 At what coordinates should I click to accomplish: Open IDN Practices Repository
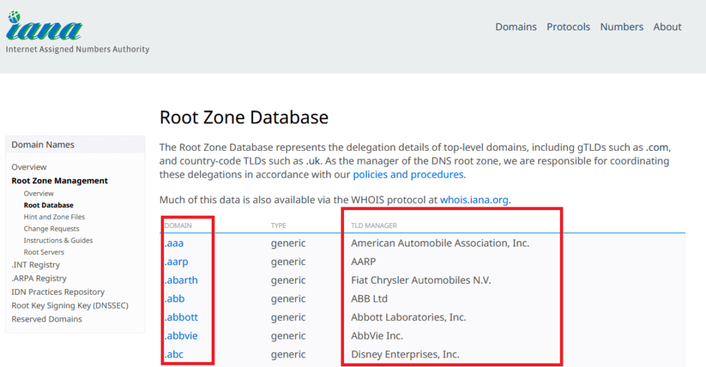coord(58,292)
